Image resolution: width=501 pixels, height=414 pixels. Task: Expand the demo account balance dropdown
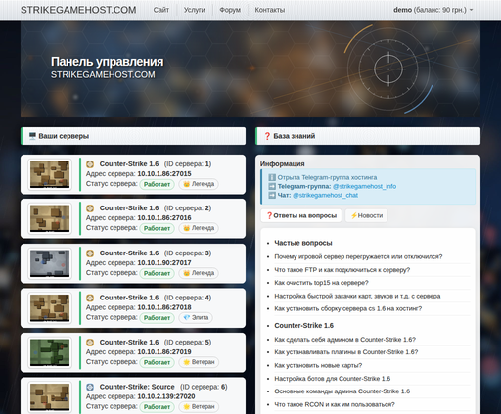pos(433,10)
